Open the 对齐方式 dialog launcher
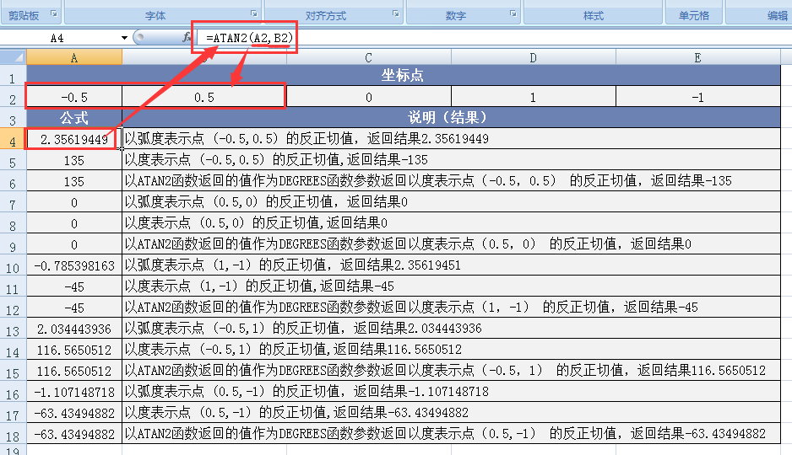The height and width of the screenshot is (455, 792). pyautogui.click(x=395, y=13)
